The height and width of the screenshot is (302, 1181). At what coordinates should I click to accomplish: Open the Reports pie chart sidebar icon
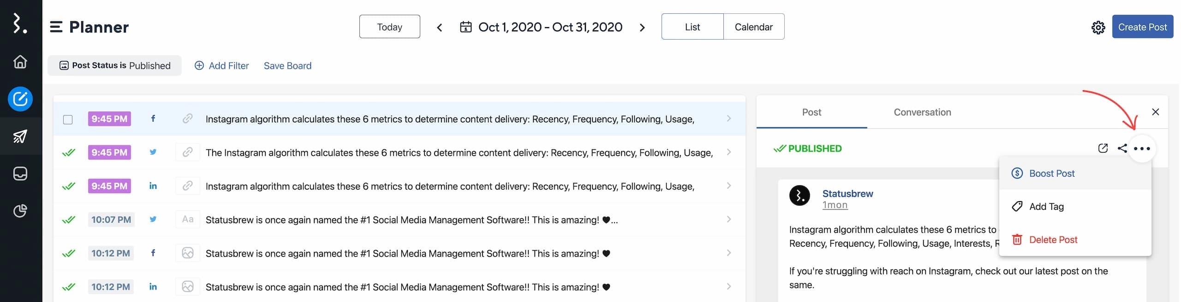click(x=20, y=211)
